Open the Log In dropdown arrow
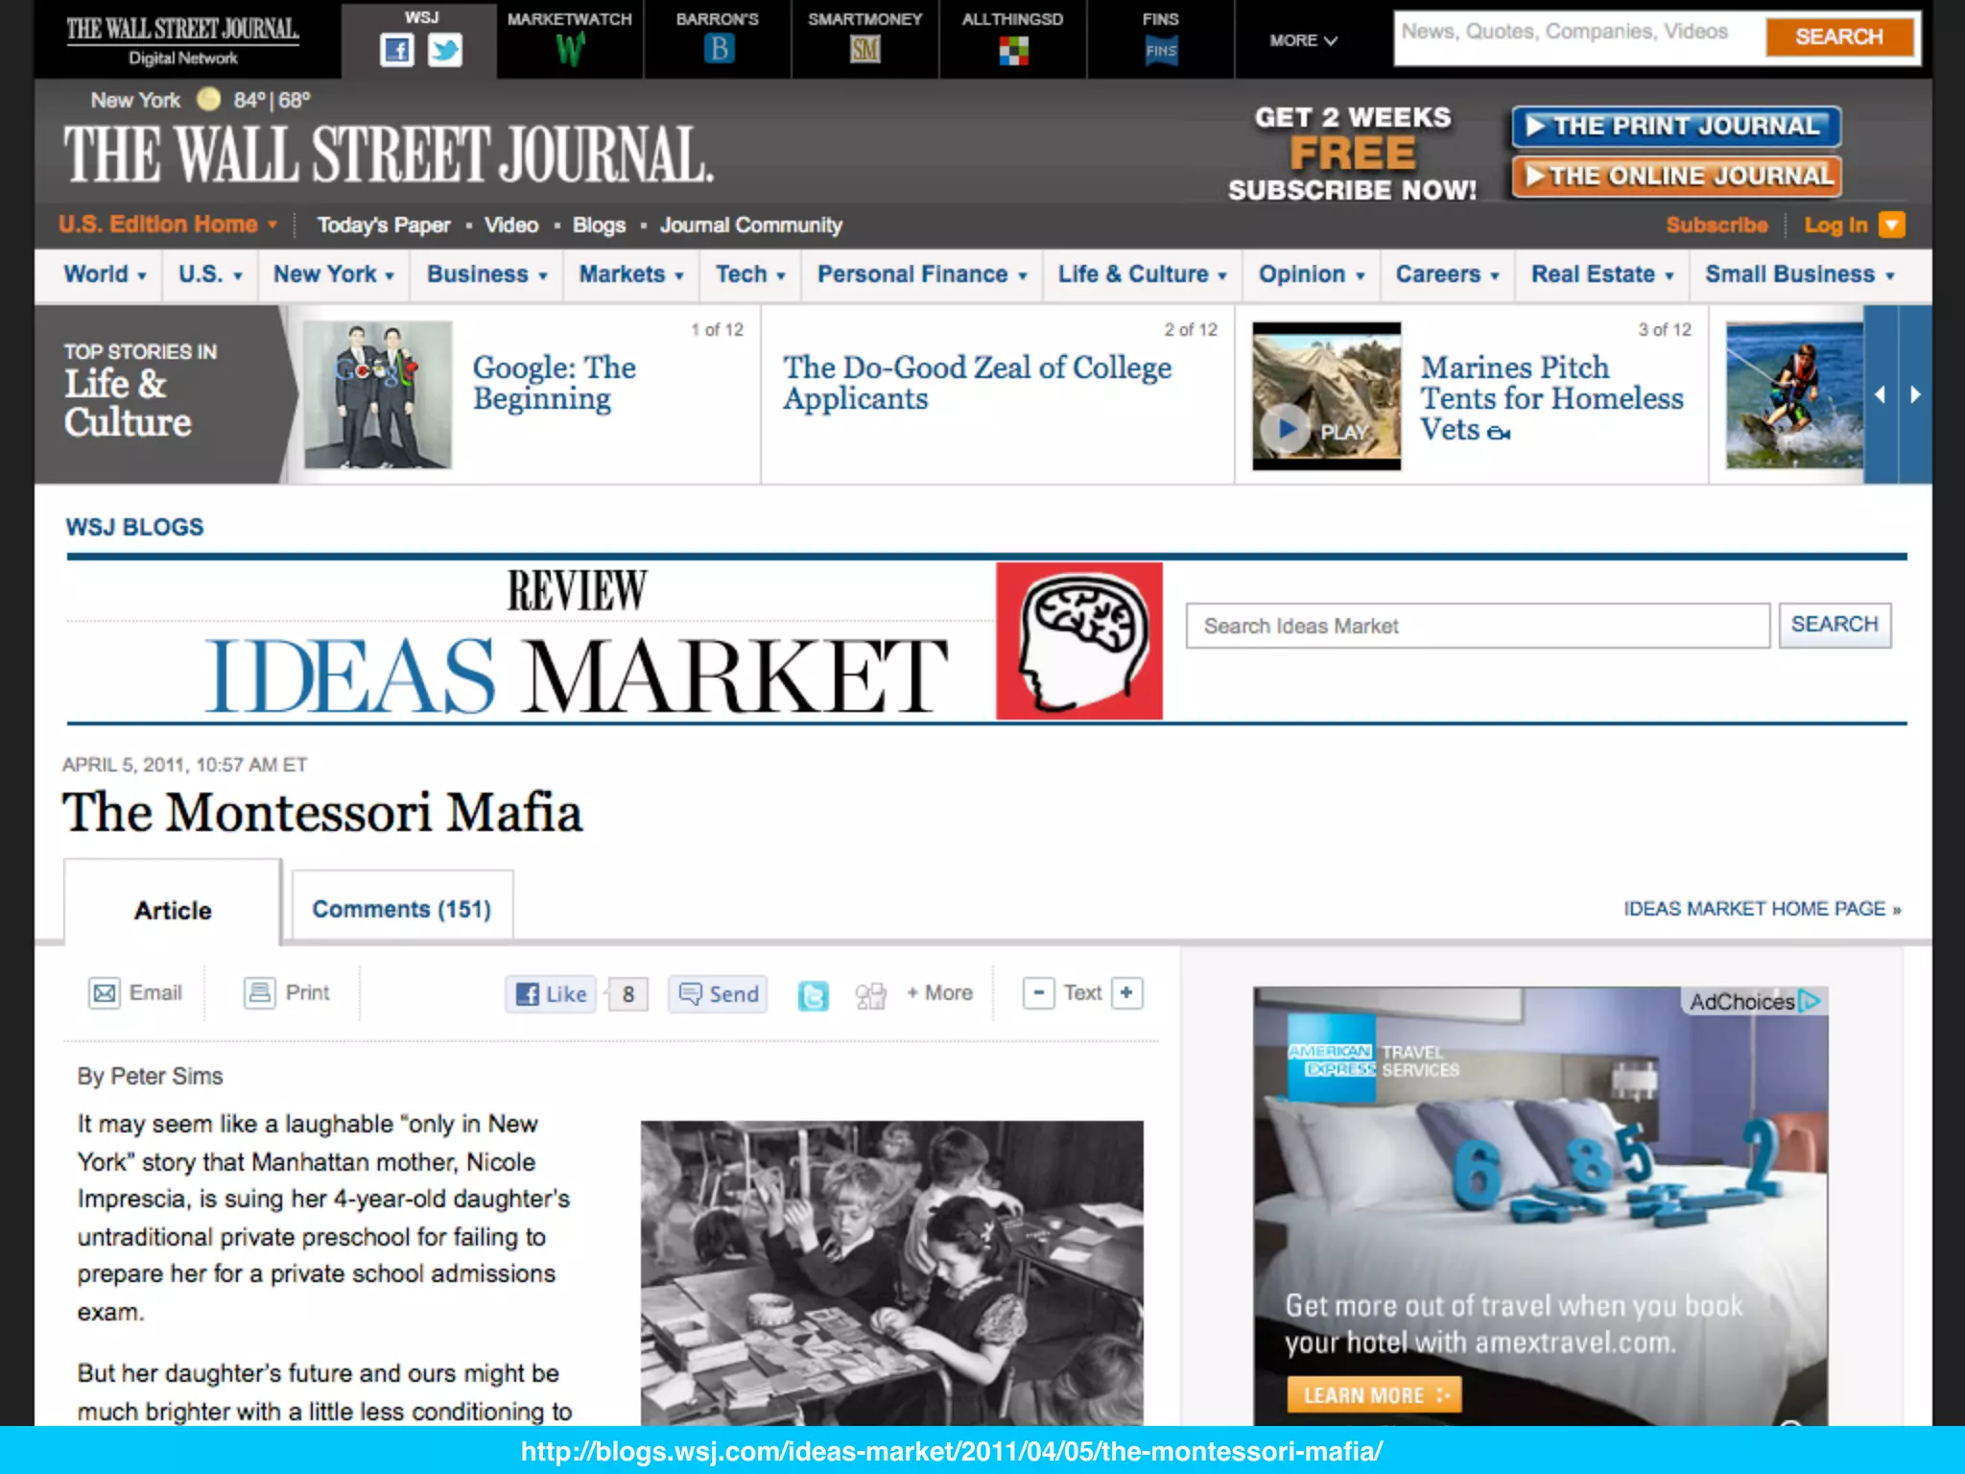The height and width of the screenshot is (1474, 1965). coord(1891,225)
